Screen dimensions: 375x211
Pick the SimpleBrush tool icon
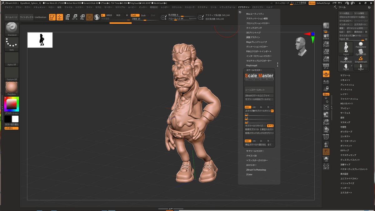361,59
